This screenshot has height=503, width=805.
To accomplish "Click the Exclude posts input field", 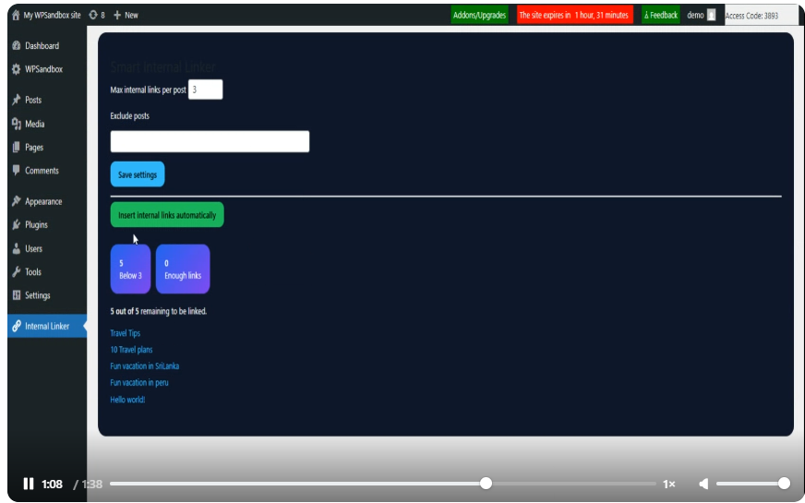I will coord(210,141).
